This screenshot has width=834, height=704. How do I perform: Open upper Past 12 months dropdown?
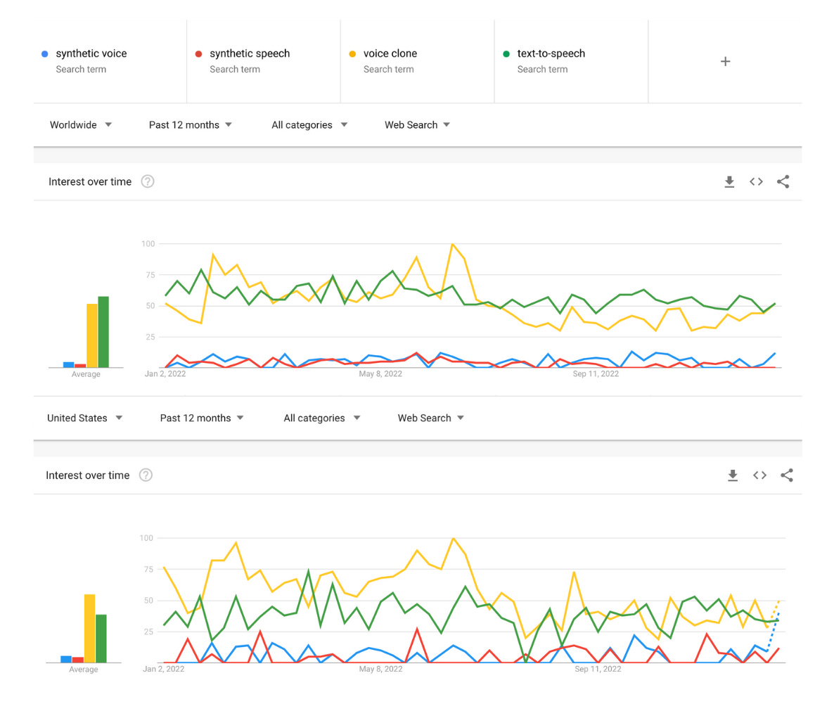(191, 125)
